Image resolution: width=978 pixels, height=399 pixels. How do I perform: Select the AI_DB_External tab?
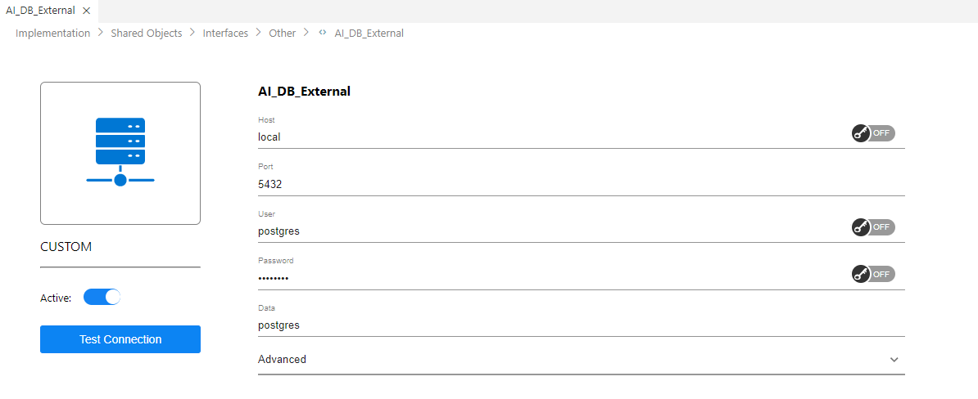[x=41, y=11]
